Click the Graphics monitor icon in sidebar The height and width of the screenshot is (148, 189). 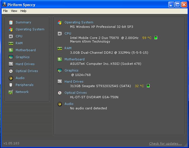coord(11,57)
